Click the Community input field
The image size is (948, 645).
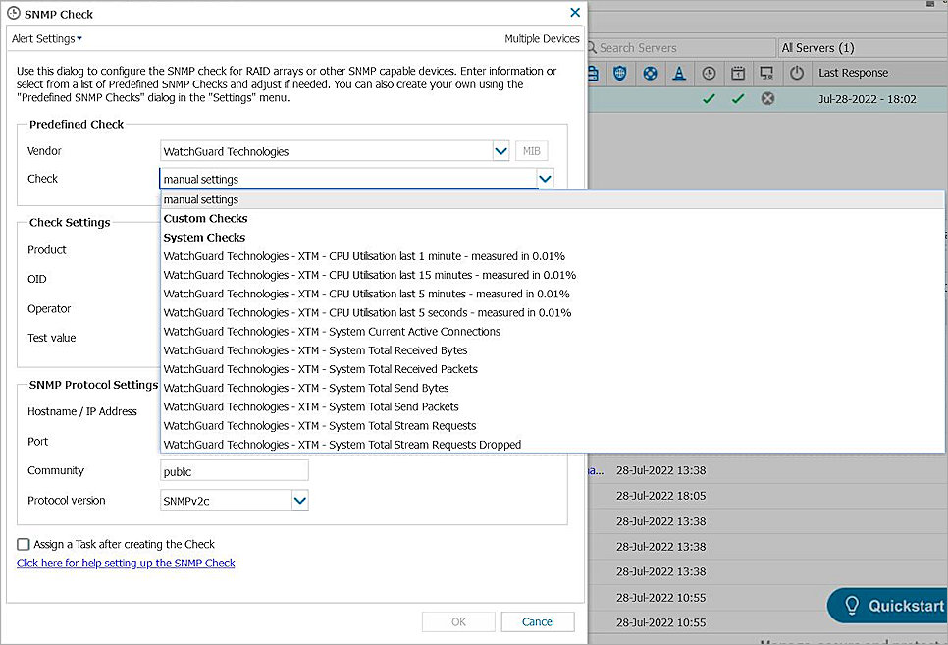click(235, 471)
